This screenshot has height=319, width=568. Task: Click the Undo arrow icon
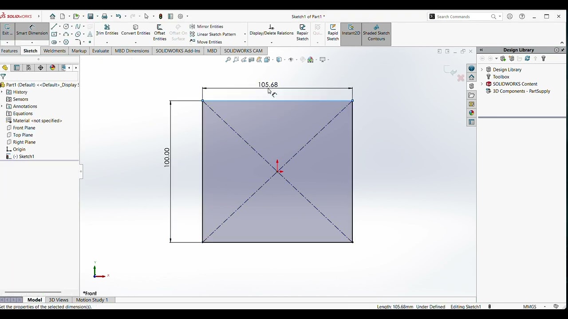pos(118,16)
